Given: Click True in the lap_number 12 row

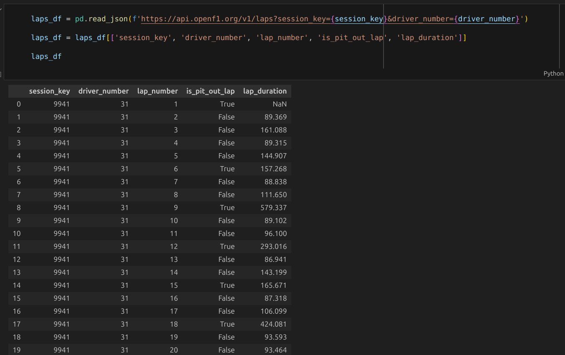Looking at the screenshot, I should pos(227,246).
